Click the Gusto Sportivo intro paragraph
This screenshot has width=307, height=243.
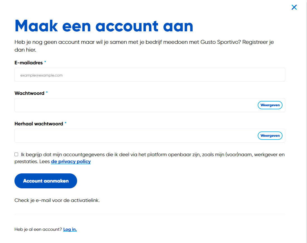pos(144,46)
